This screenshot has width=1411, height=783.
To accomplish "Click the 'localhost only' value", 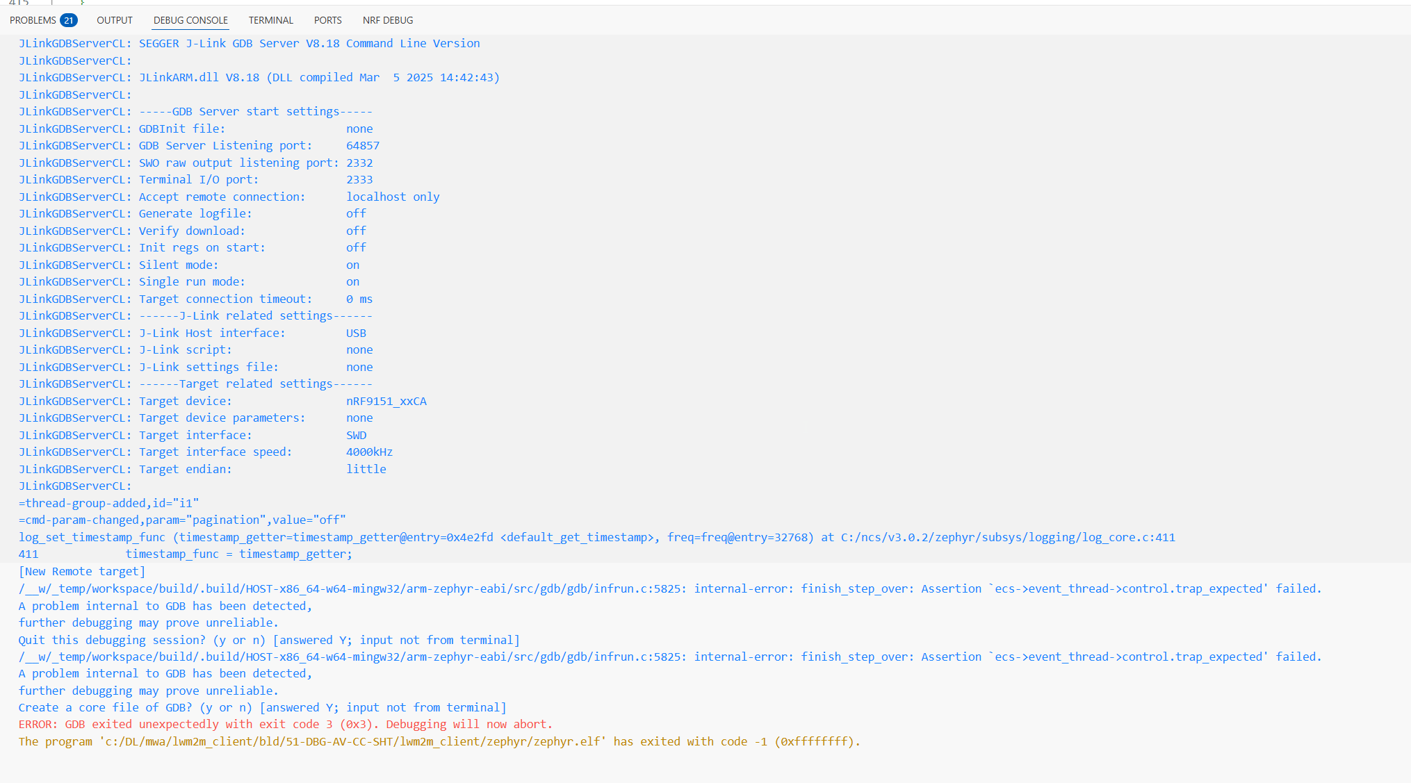I will (x=393, y=197).
